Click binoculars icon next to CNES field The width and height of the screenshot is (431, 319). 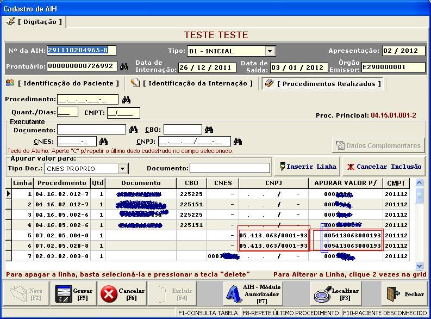pos(103,142)
